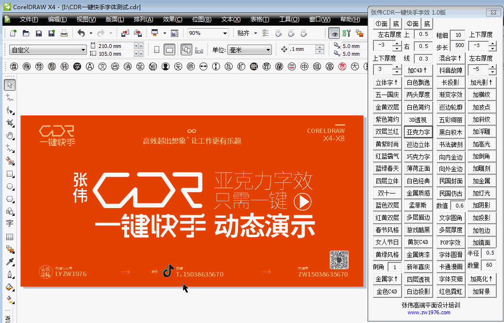Click the 加投影 effect button
This screenshot has width=504, height=323.
click(482, 217)
